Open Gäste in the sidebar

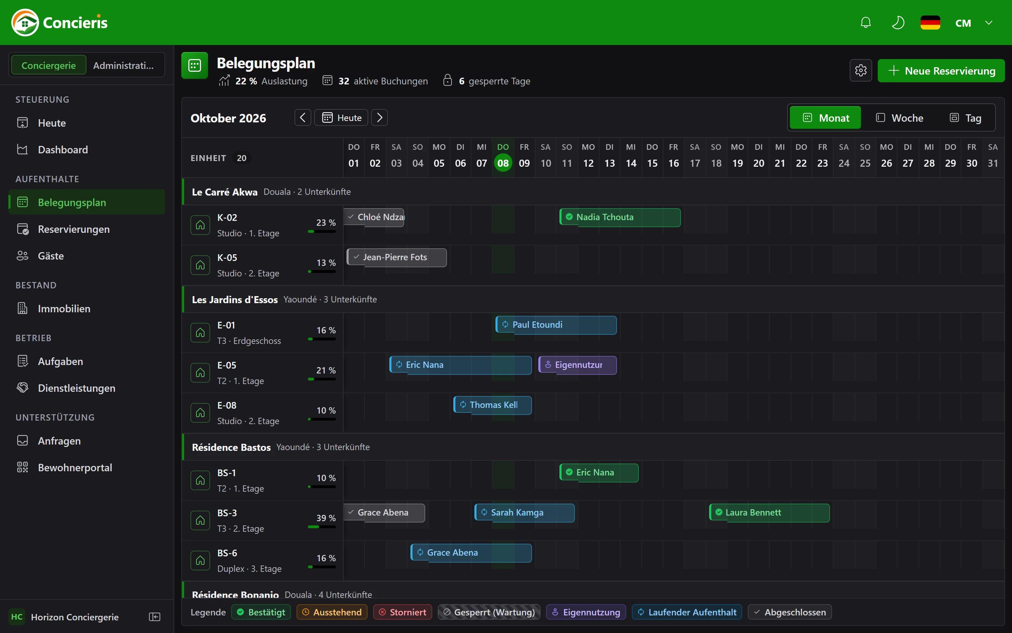click(86, 256)
